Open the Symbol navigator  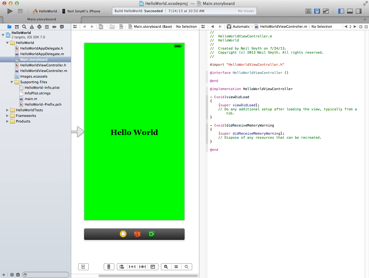click(x=17, y=26)
